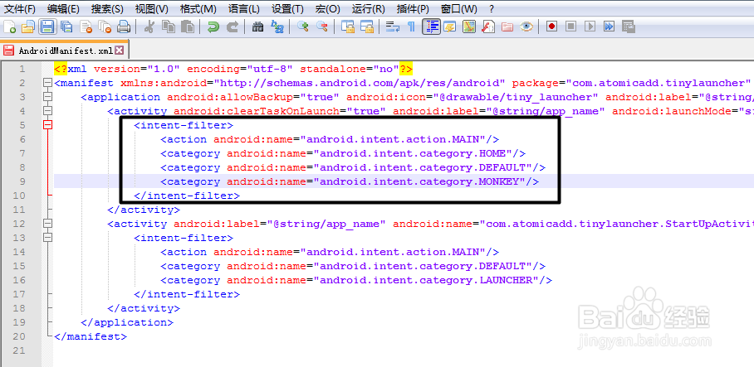Toggle file monitoring eye icon
The width and height of the screenshot is (754, 367).
[x=526, y=27]
